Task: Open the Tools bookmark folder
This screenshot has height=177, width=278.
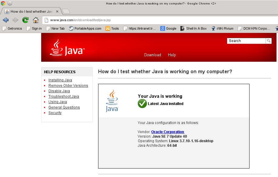Action: [112, 28]
